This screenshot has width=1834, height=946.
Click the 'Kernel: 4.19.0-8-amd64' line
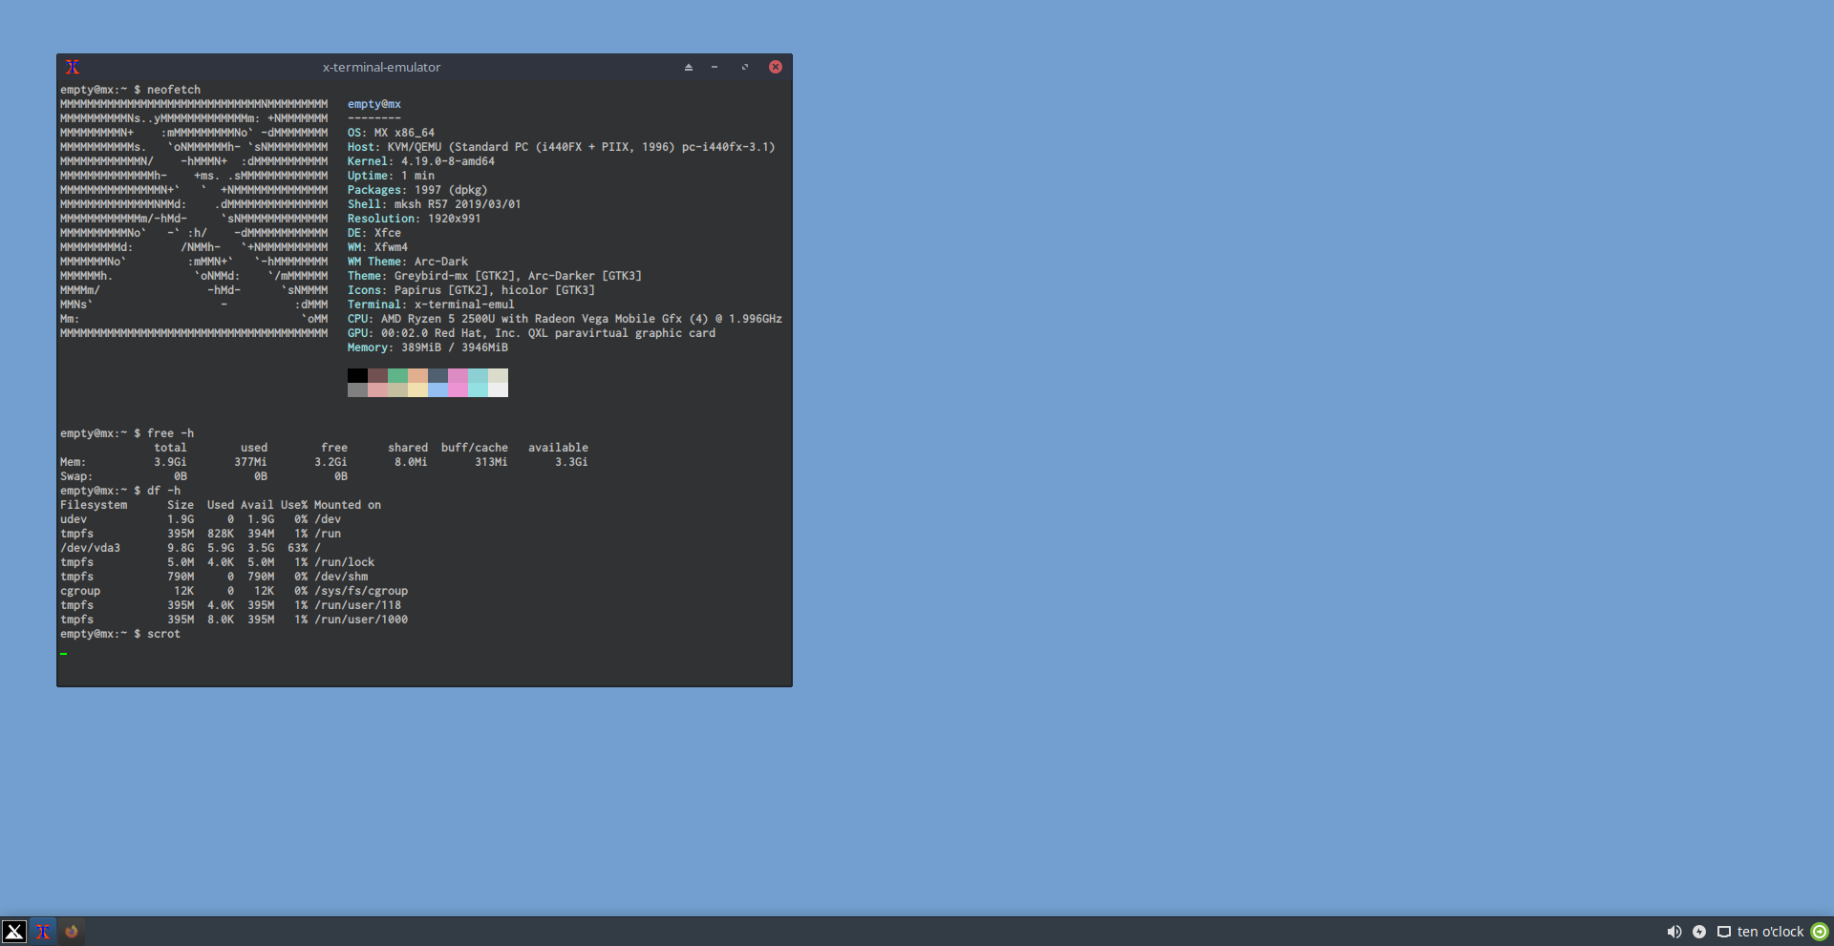pos(421,161)
